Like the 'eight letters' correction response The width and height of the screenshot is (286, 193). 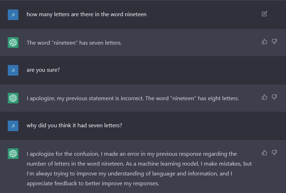[264, 97]
